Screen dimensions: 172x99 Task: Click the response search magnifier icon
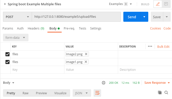tap(166, 92)
